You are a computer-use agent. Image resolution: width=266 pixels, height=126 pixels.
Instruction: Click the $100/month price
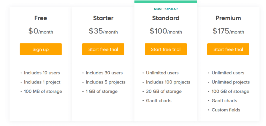166,31
